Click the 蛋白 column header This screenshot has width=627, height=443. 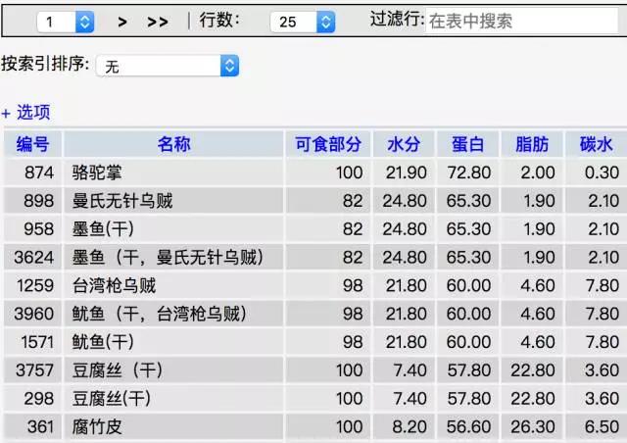[467, 144]
